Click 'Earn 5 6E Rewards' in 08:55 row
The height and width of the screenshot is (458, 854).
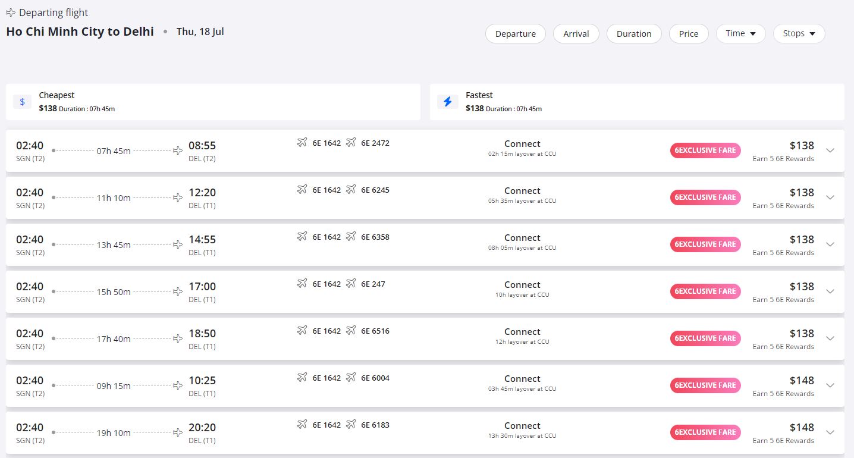[783, 159]
